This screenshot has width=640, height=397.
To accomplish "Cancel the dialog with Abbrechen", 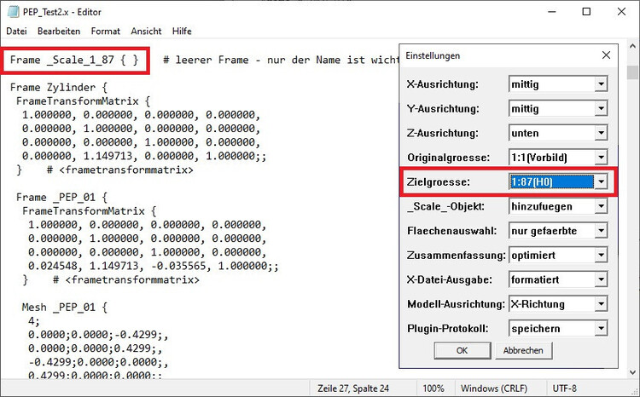I will pos(523,350).
